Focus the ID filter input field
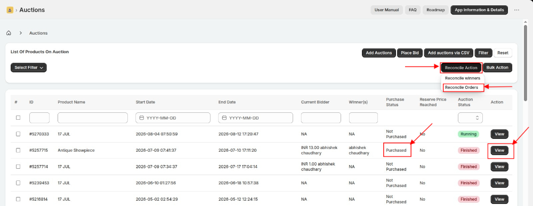Viewport: 533px width, 206px height. [x=39, y=118]
